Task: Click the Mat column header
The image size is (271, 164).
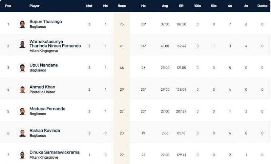Action: pyautogui.click(x=89, y=6)
